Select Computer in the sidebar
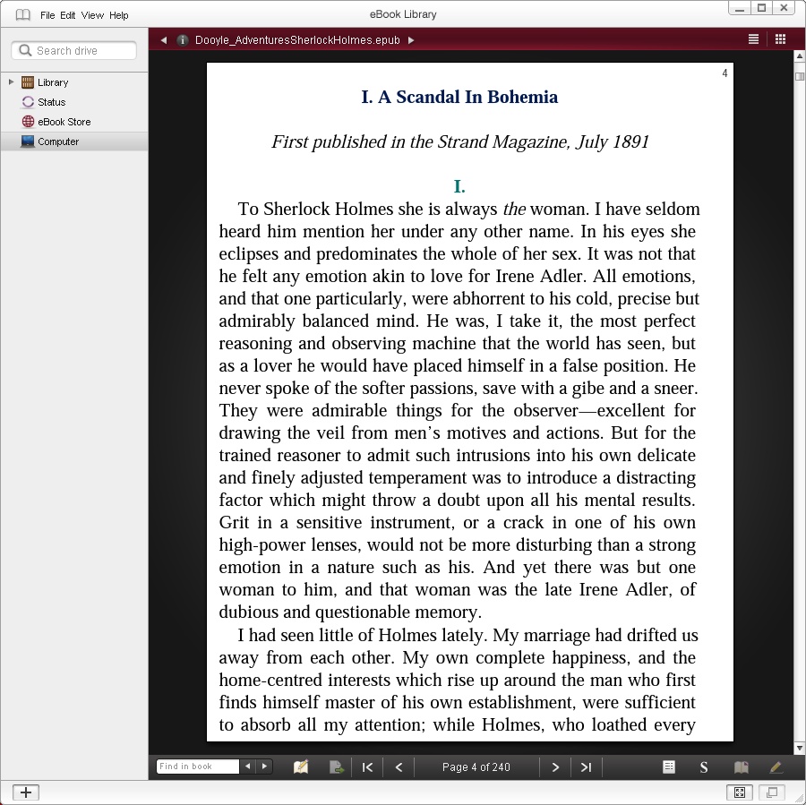The width and height of the screenshot is (806, 805). click(74, 141)
